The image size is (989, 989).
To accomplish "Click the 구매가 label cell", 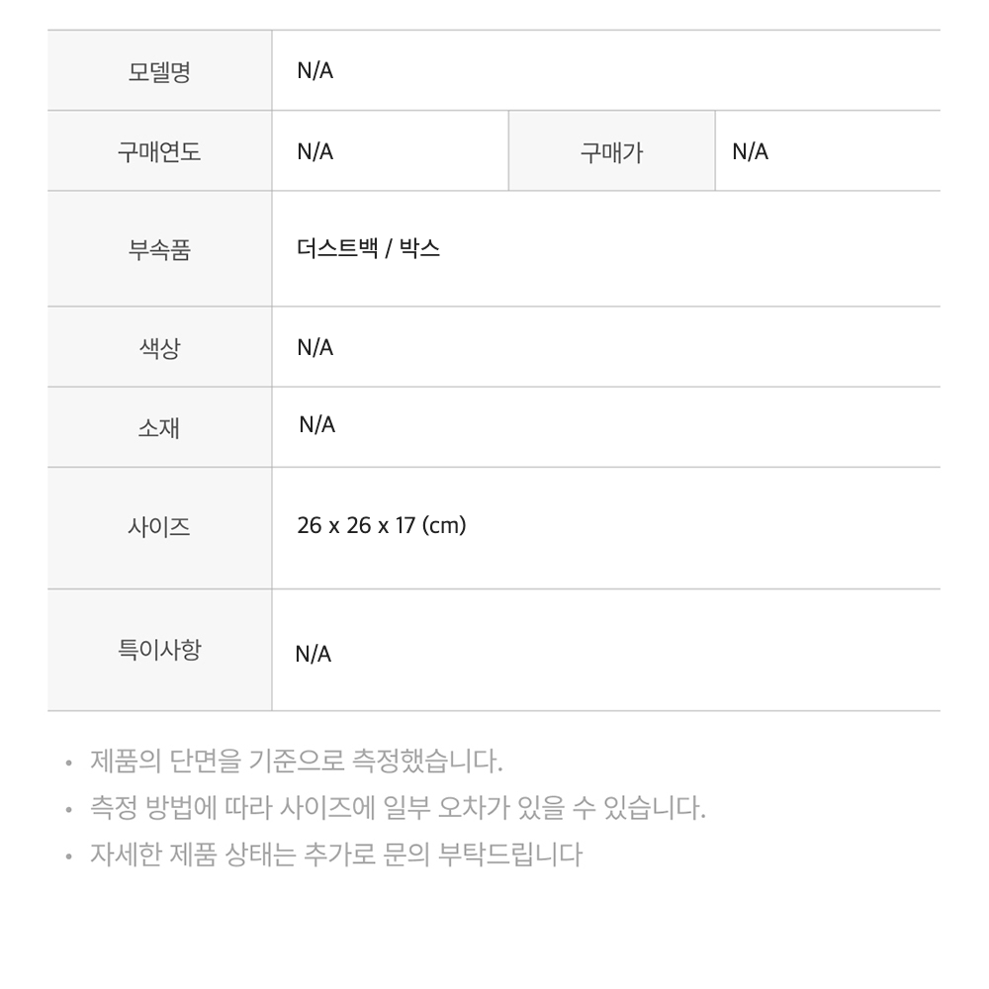I will 612,151.
